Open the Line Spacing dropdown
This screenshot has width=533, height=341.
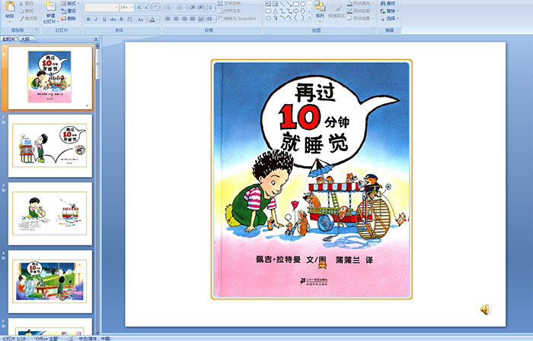pos(211,7)
